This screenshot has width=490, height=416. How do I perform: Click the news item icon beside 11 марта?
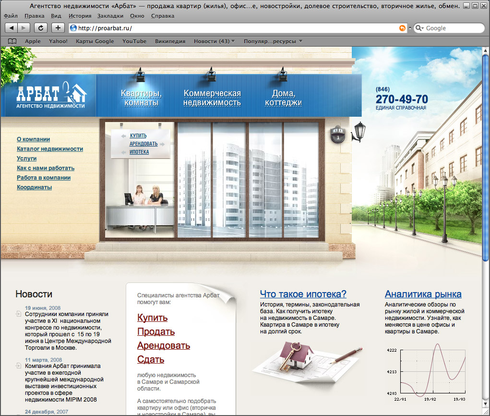tap(18, 366)
